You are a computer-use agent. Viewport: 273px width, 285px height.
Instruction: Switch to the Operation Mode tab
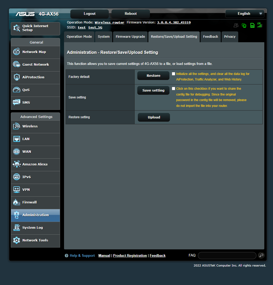click(x=79, y=37)
